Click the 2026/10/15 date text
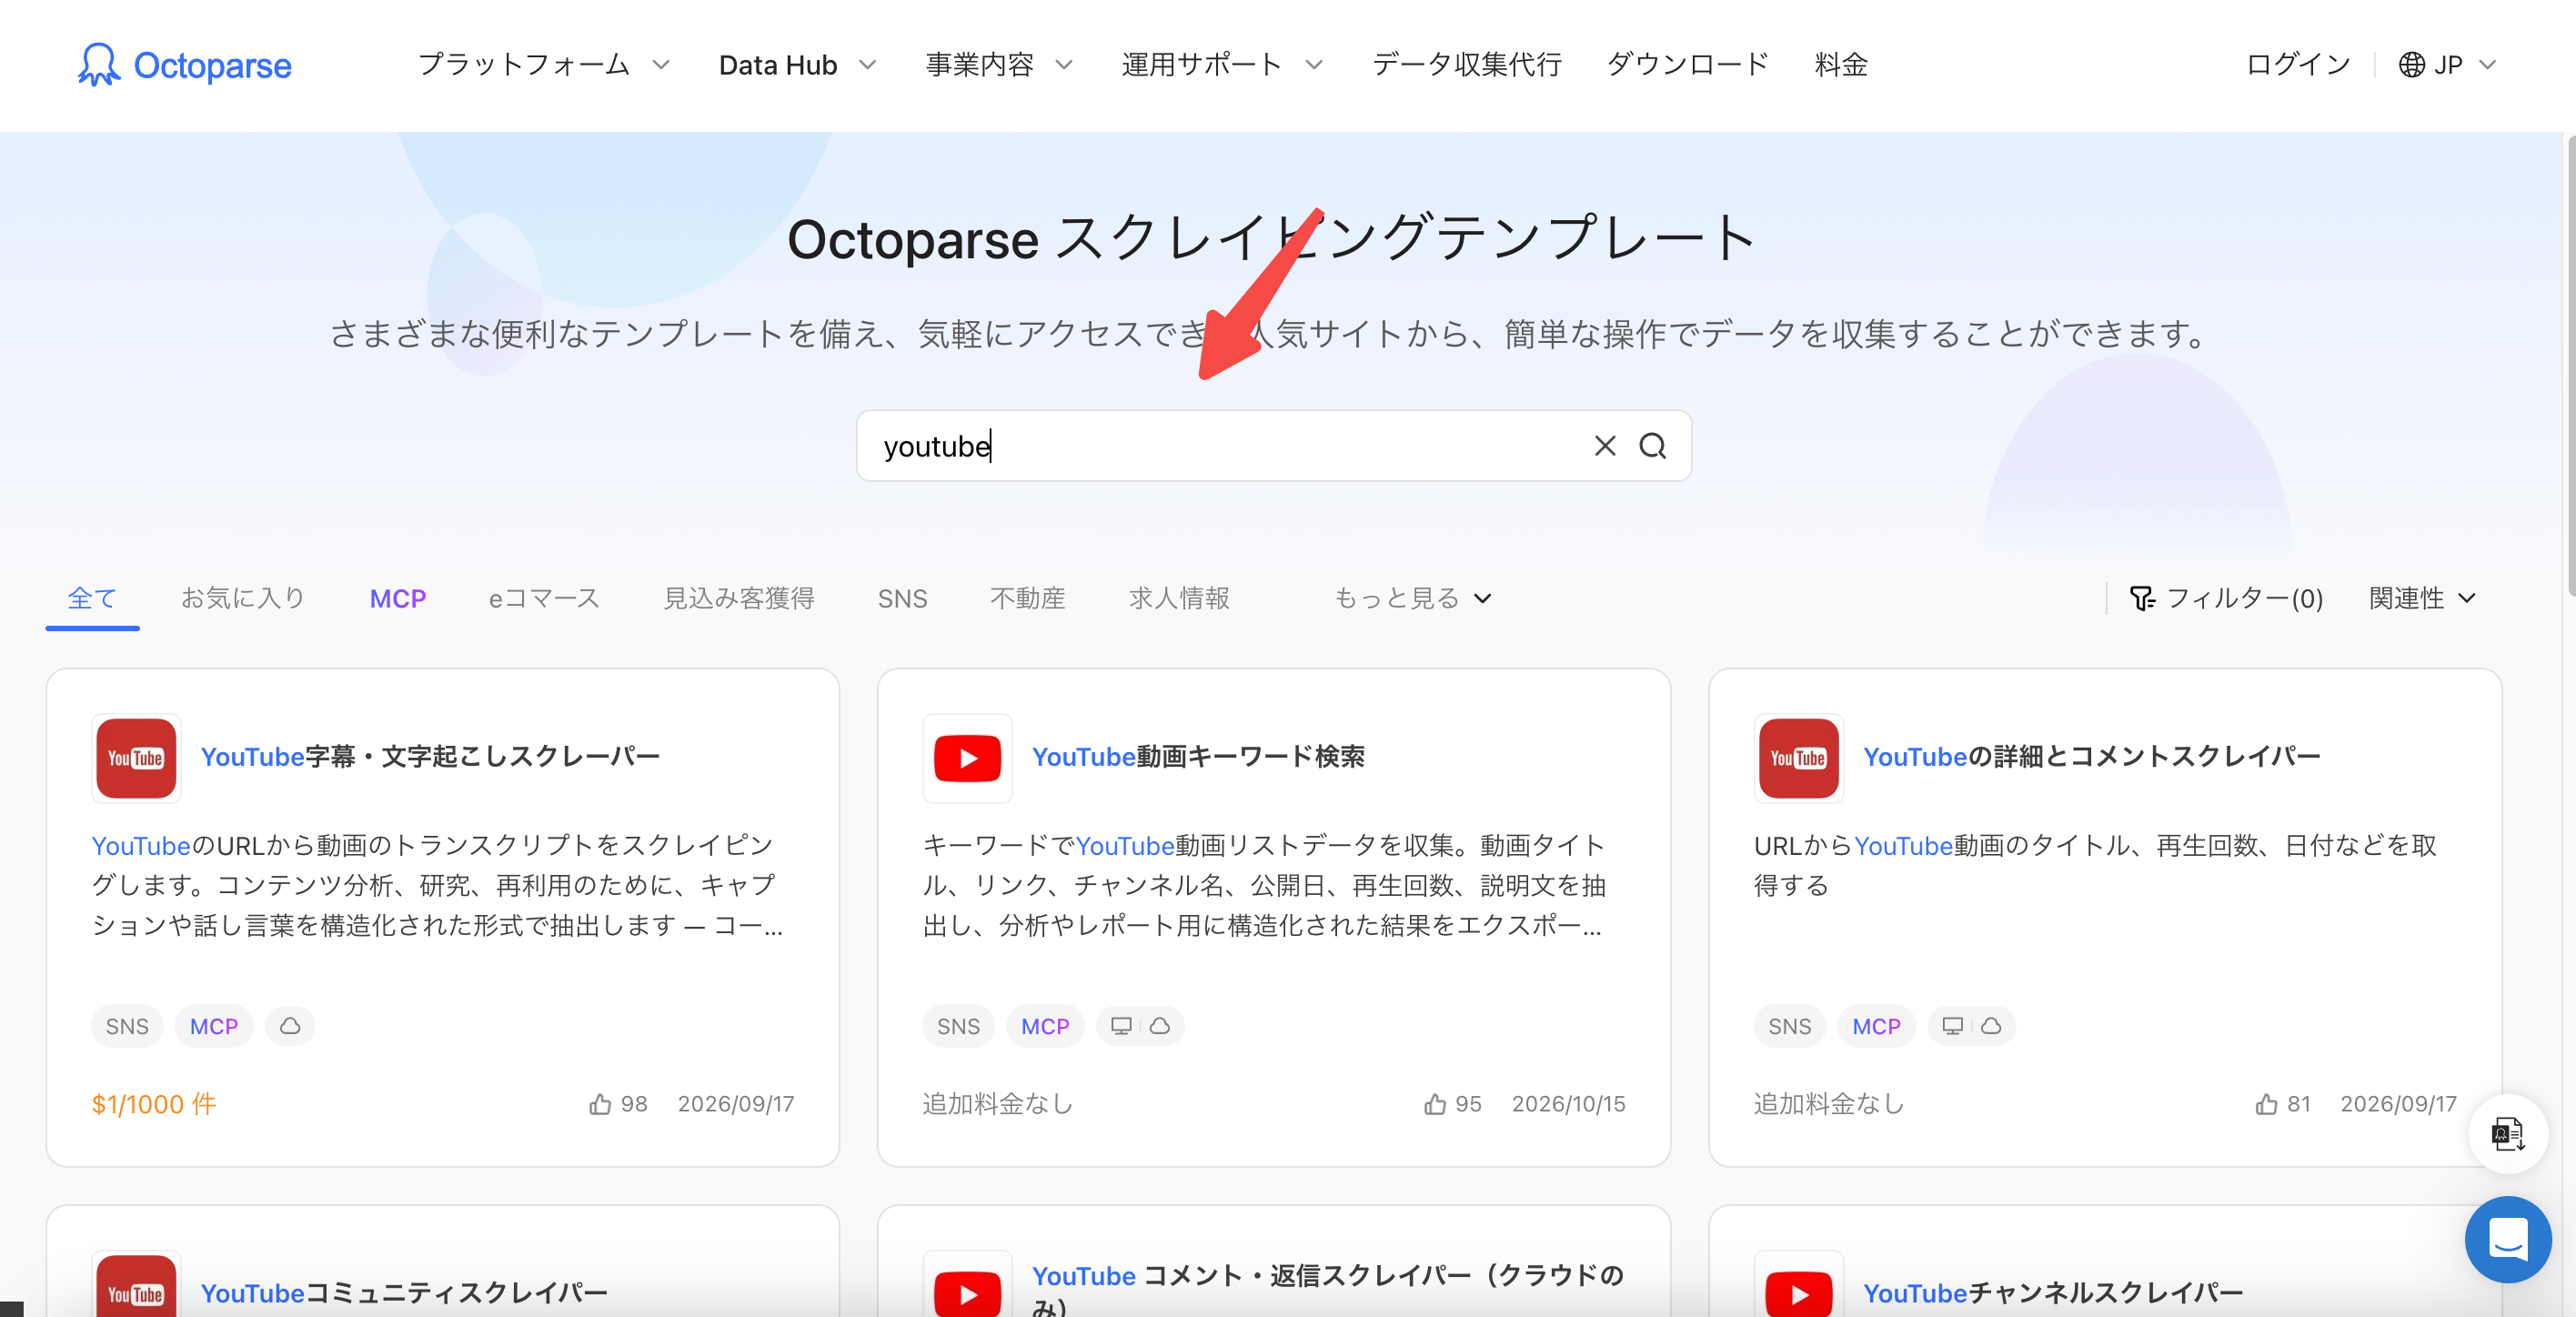The image size is (2576, 1317). (x=1568, y=1104)
